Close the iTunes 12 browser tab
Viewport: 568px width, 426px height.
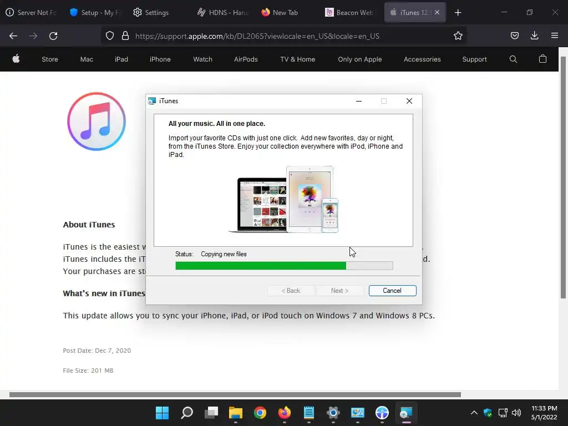point(437,13)
